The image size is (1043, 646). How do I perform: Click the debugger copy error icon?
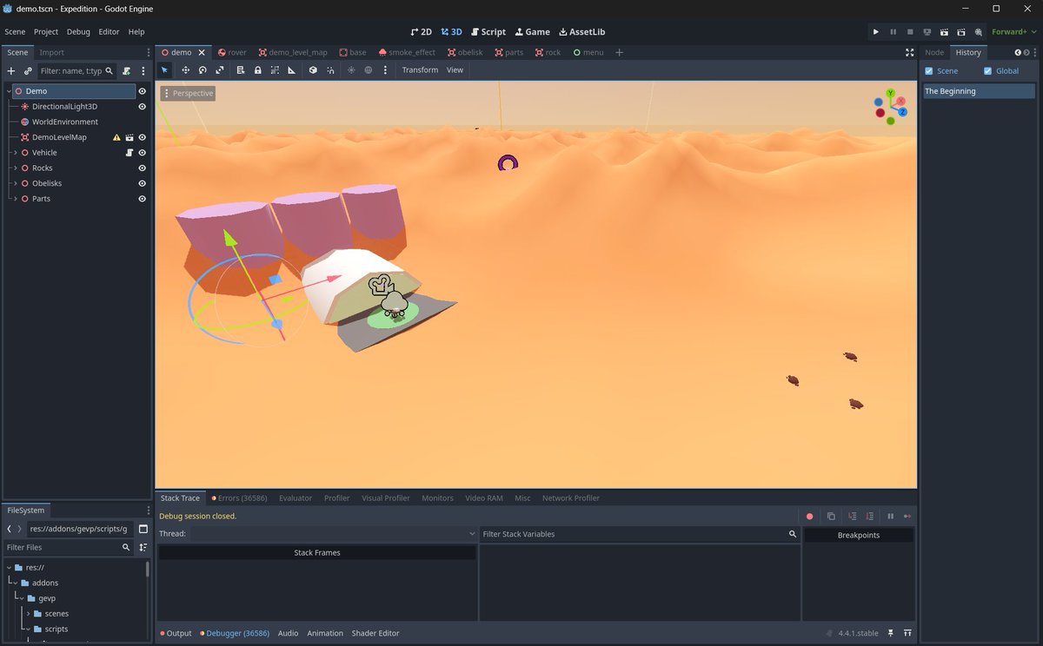pos(831,516)
